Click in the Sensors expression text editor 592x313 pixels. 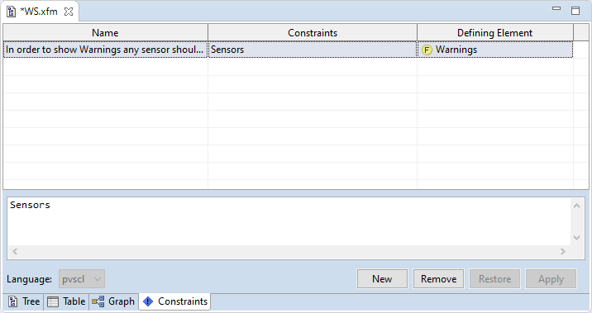pyautogui.click(x=289, y=221)
